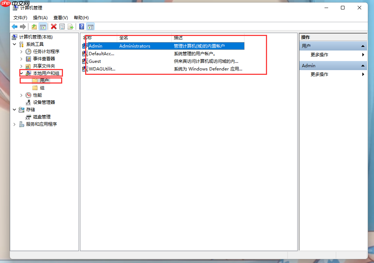Click the export list toolbar icon
This screenshot has width=374, height=263.
tap(70, 26)
